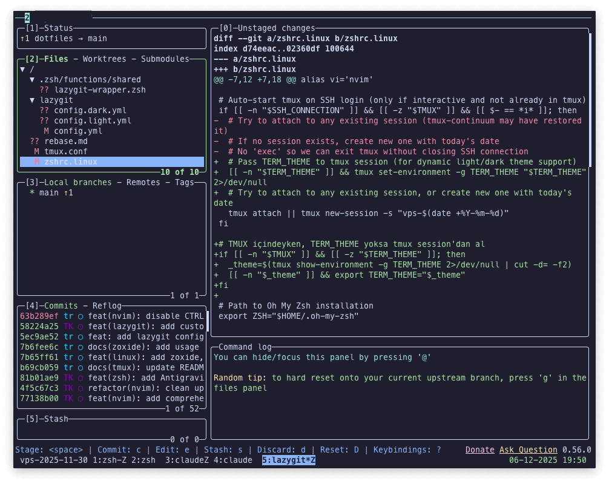Open the Commits tab

[61, 306]
